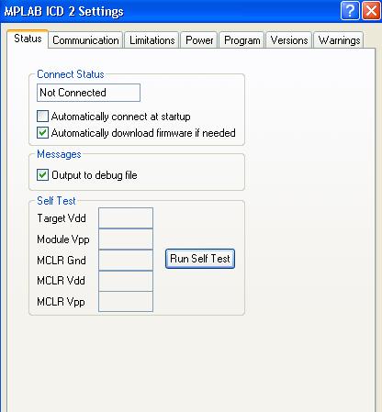382x412 pixels.
Task: Click the Module Vpp label
Action: click(63, 239)
